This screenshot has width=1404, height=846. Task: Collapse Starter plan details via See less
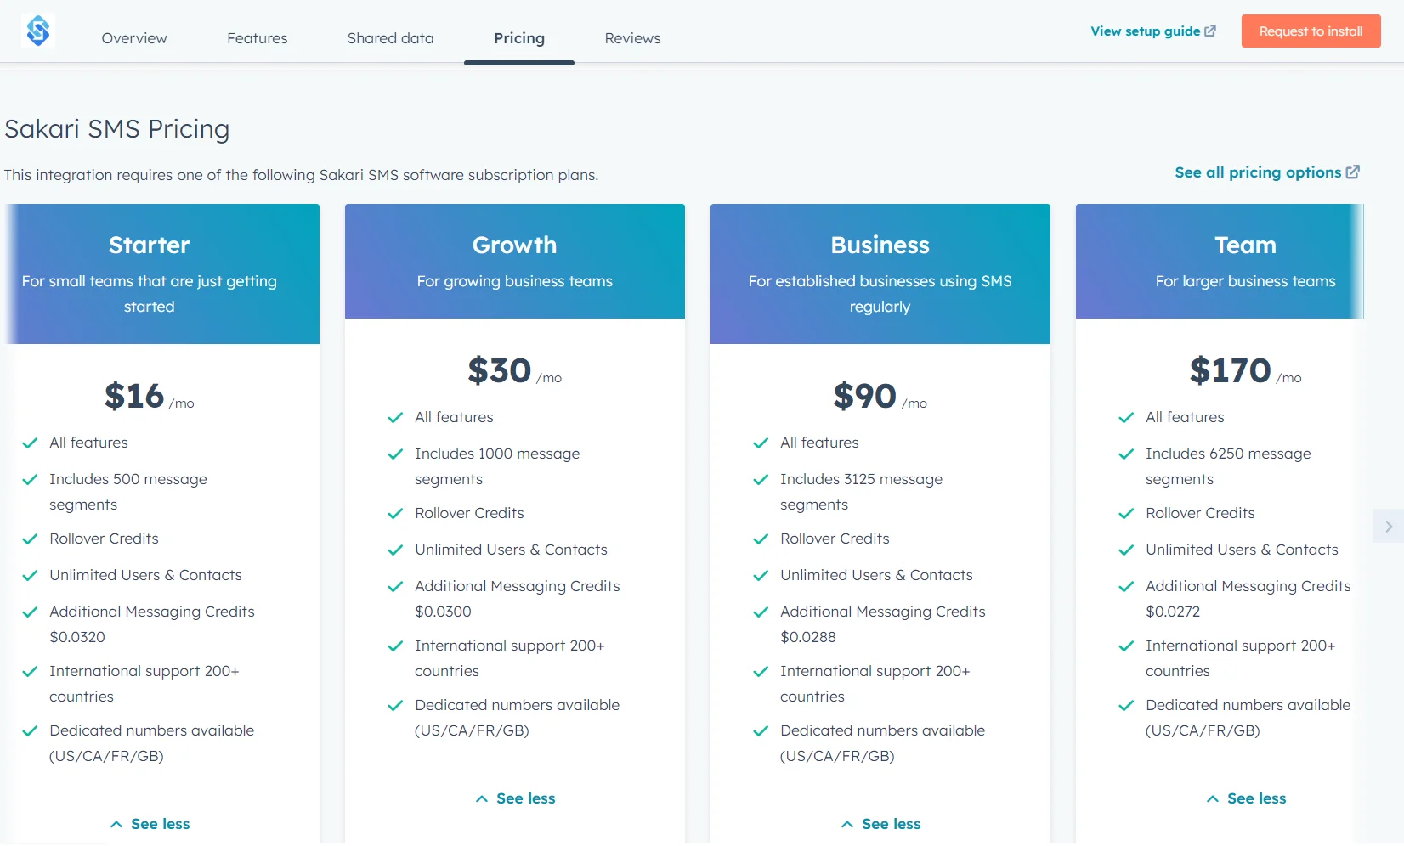[x=149, y=823]
